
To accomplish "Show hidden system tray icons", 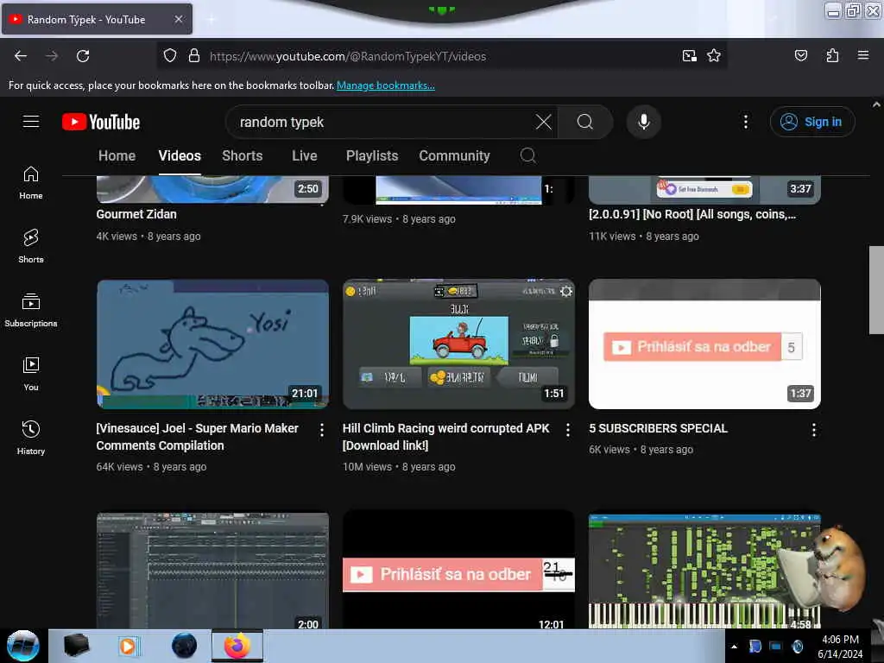I will tap(734, 647).
